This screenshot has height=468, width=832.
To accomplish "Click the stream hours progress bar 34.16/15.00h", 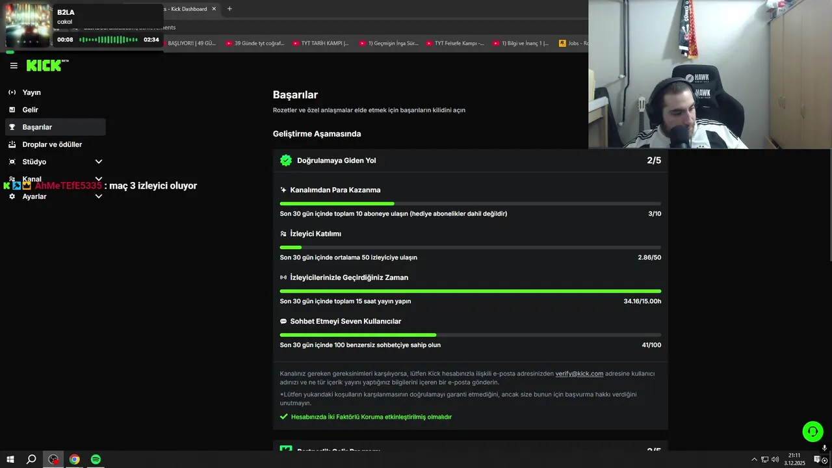I will (471, 291).
